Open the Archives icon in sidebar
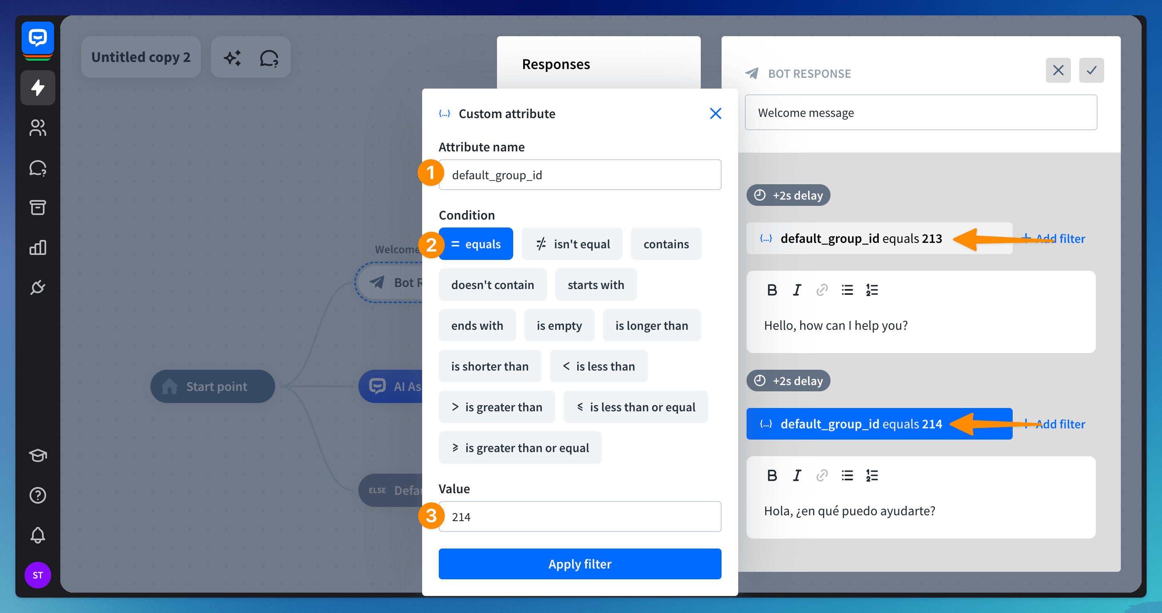Screen dimensions: 1162x613 (37, 208)
